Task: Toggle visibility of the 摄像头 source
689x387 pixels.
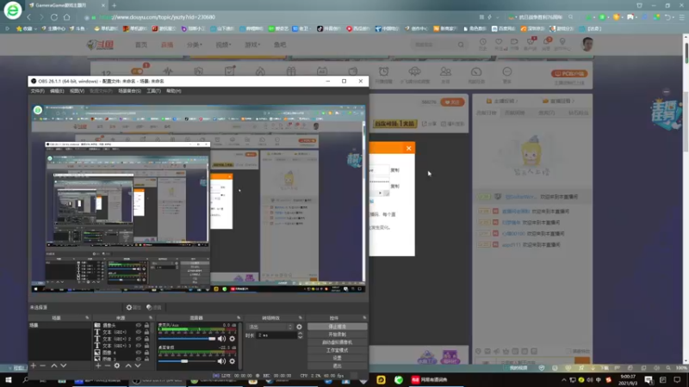Action: coord(139,326)
